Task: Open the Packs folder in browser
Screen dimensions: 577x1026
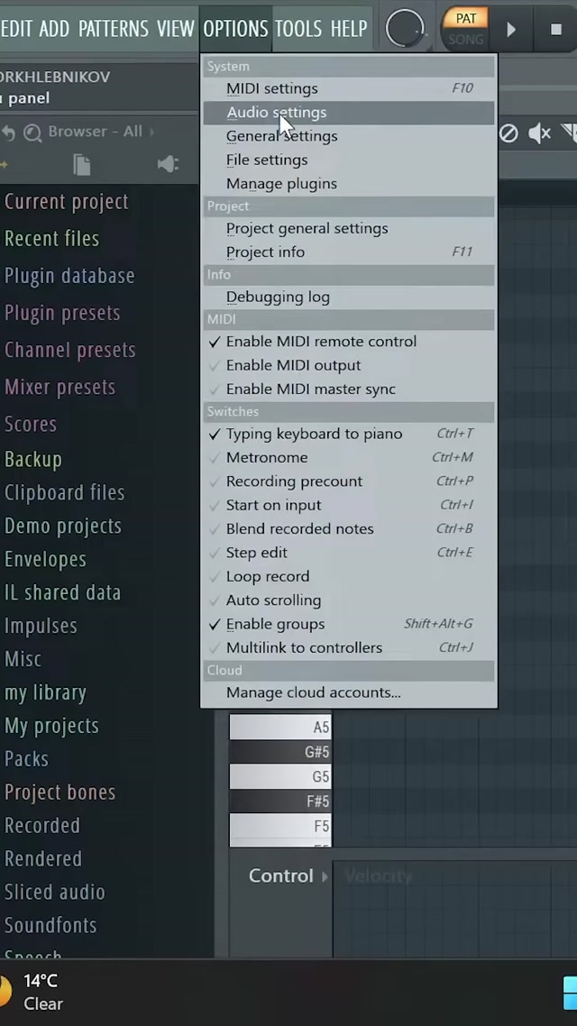Action: (x=27, y=759)
